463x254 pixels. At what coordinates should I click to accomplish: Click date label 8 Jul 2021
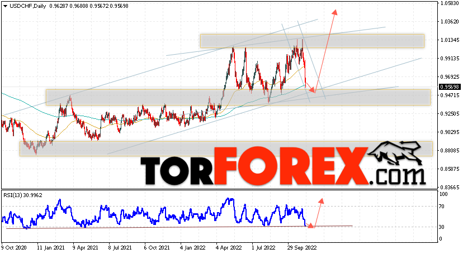[x=120, y=248]
